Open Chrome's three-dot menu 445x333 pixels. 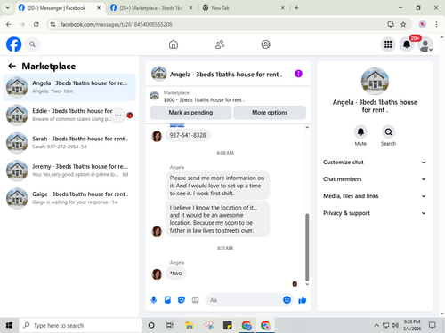click(x=436, y=24)
